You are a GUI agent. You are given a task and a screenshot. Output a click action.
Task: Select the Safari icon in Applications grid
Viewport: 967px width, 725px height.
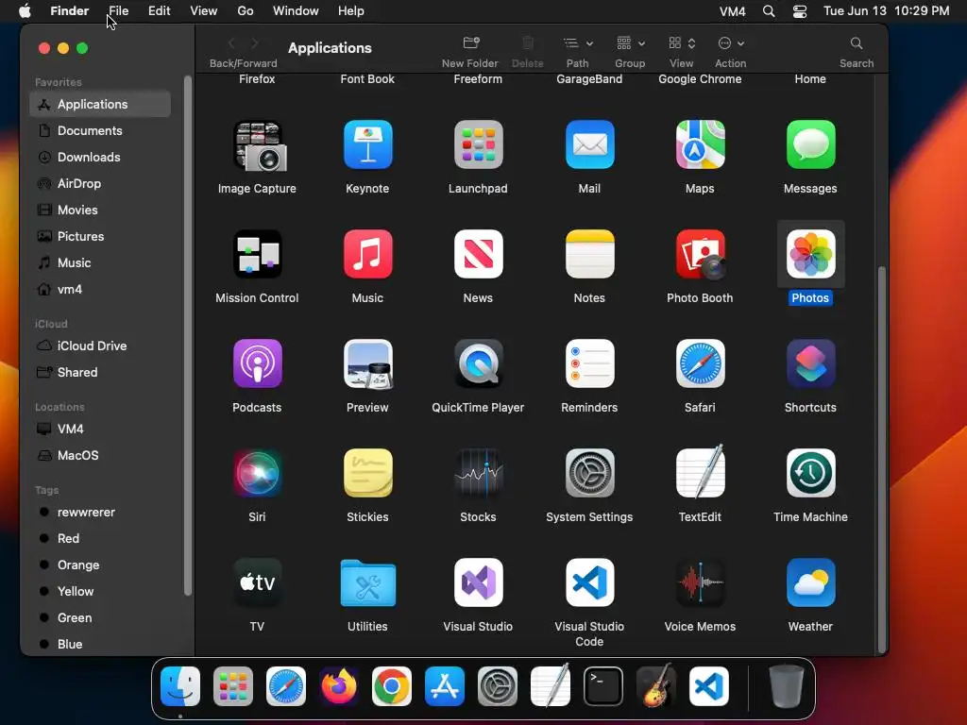[700, 363]
